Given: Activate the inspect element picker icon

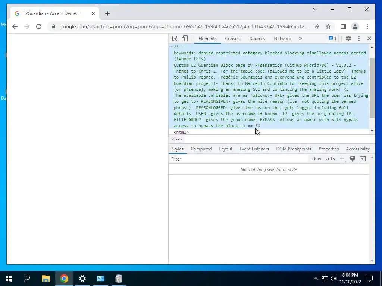Looking at the screenshot, I should pyautogui.click(x=175, y=38).
